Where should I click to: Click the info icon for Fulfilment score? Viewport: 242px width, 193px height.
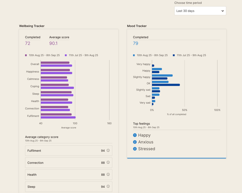point(108,151)
